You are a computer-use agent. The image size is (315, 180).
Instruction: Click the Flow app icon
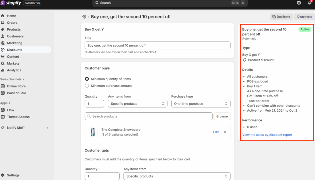point(3,110)
